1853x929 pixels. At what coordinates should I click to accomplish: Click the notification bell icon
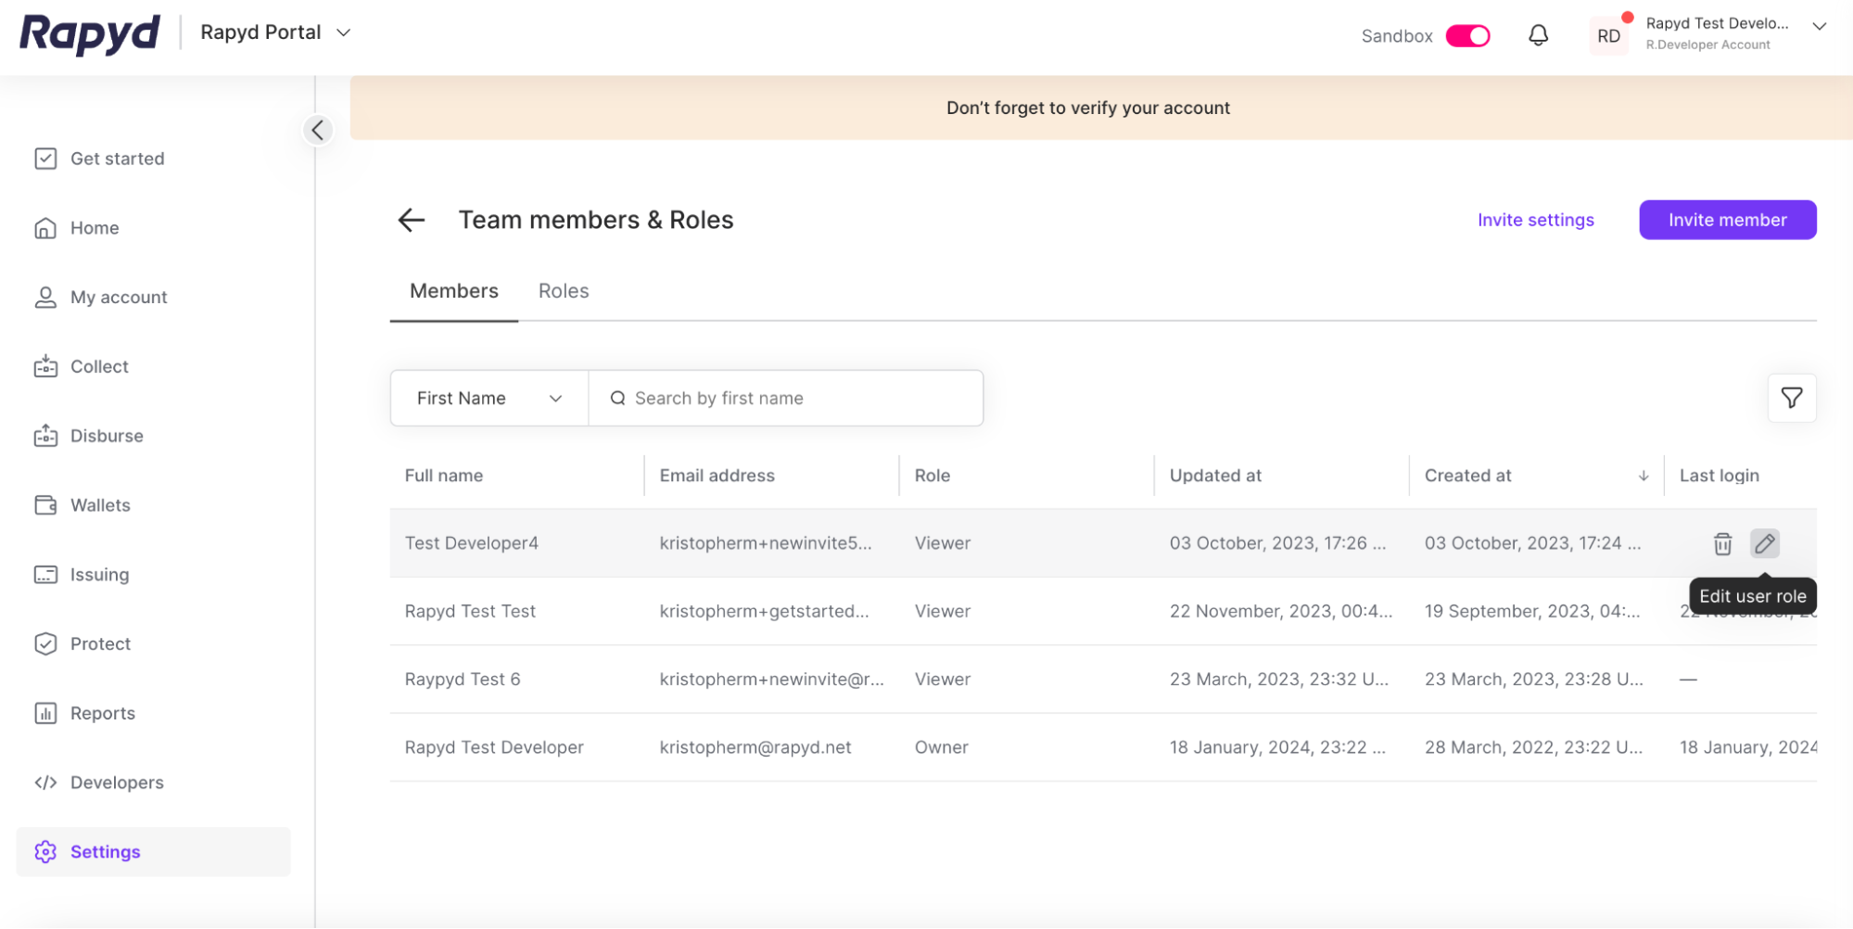[1538, 35]
